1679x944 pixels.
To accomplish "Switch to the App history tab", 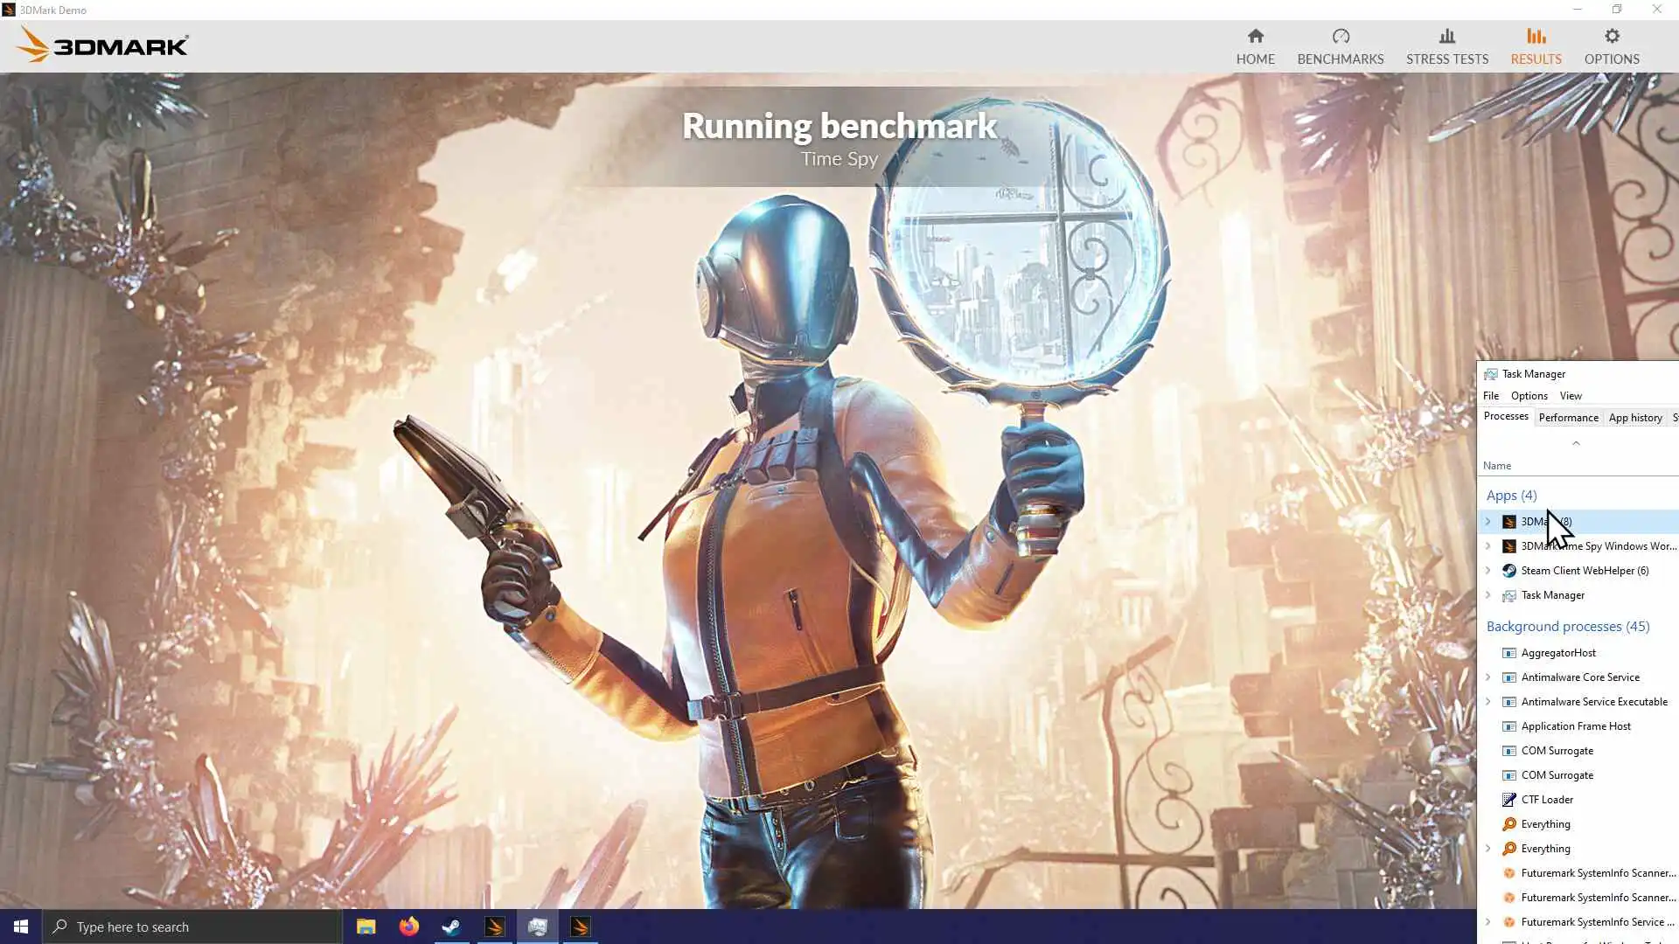I will click(x=1634, y=418).
